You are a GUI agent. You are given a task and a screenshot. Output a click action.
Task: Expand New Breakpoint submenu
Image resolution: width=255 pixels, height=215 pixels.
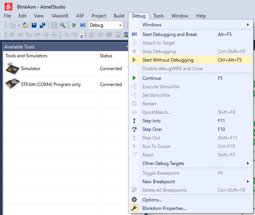tap(191, 182)
